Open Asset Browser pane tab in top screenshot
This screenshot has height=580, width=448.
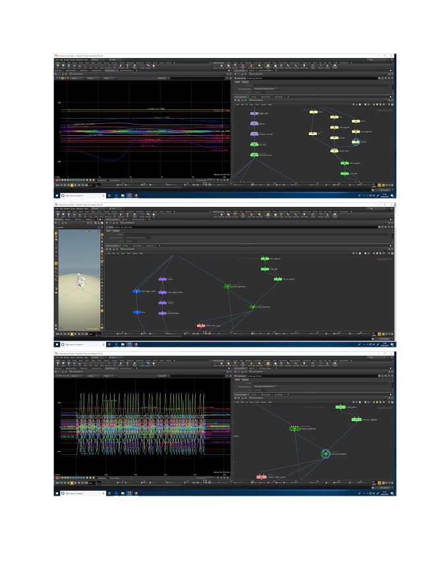279,97
